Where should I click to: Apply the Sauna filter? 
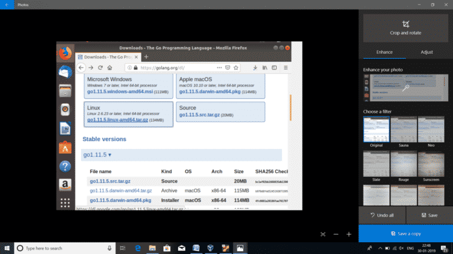(404, 129)
